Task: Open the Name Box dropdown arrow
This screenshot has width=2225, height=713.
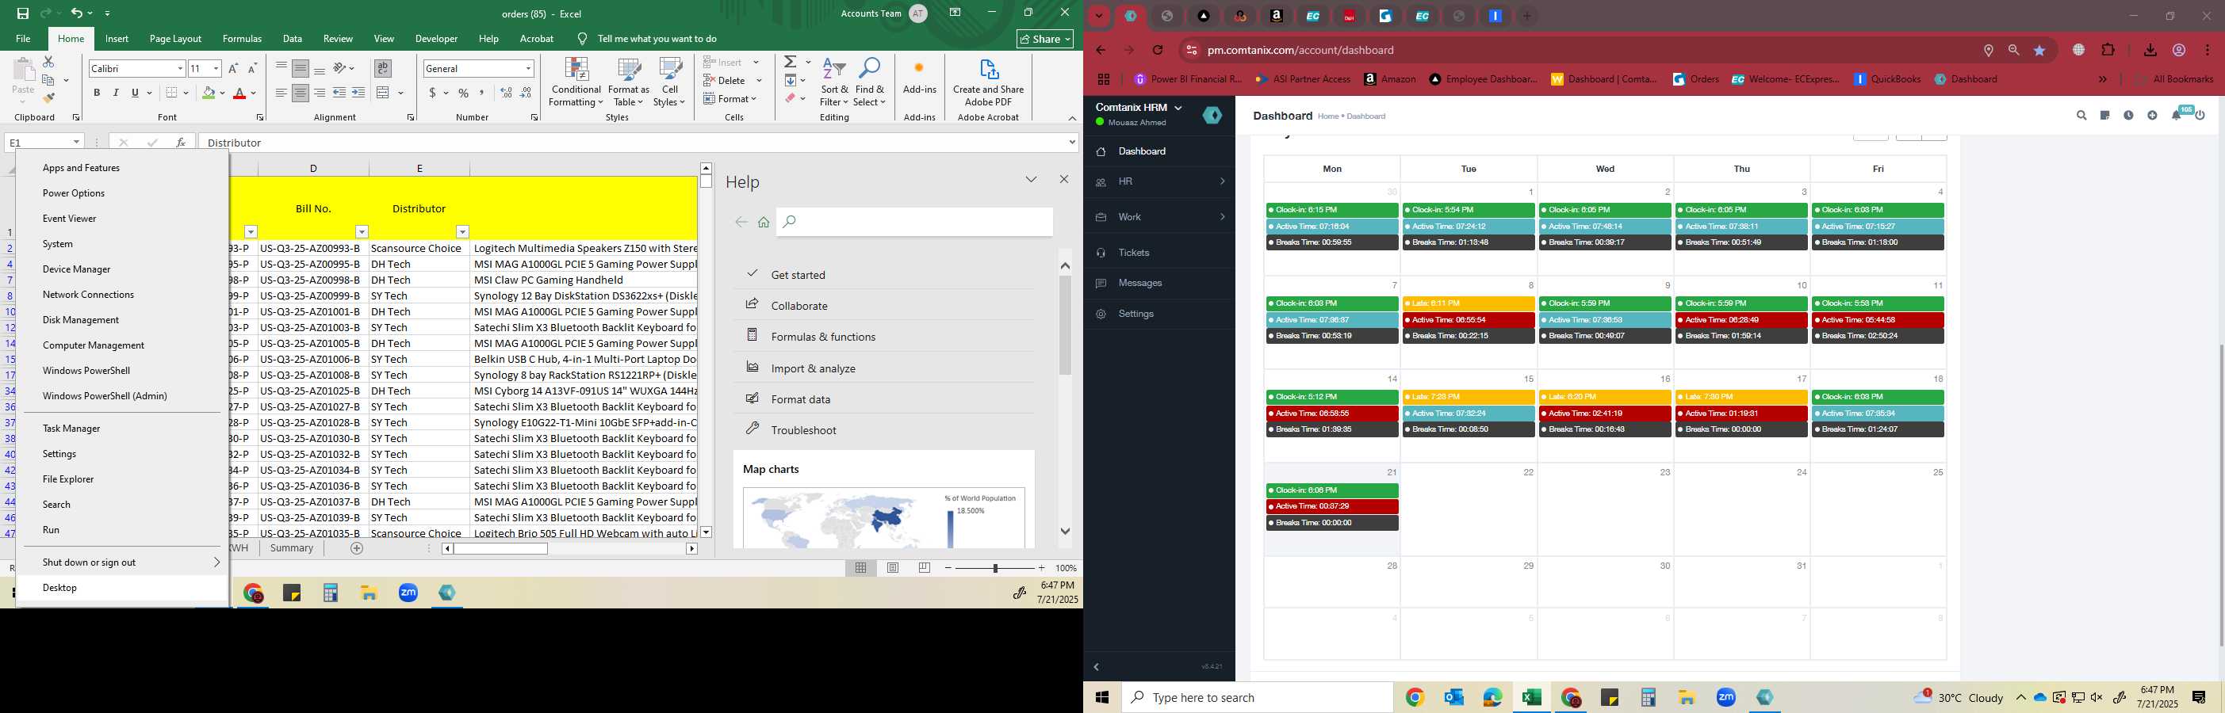Action: 77,143
